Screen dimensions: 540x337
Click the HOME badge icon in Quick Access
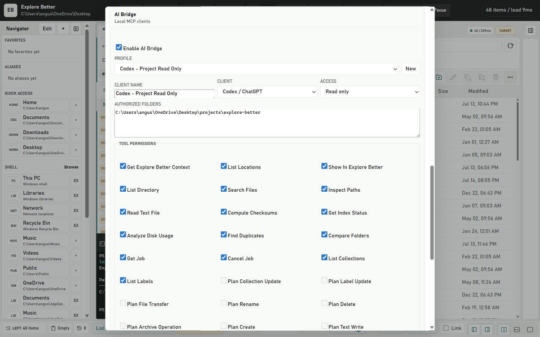13,105
